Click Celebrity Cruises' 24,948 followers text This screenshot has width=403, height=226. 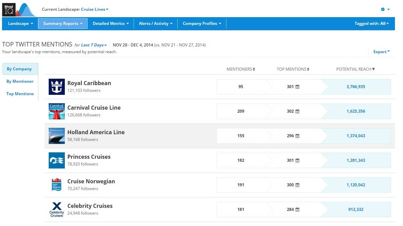83,213
